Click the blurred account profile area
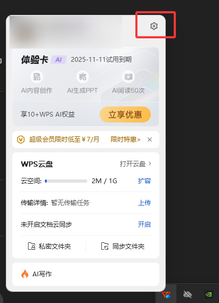 pos(66,32)
